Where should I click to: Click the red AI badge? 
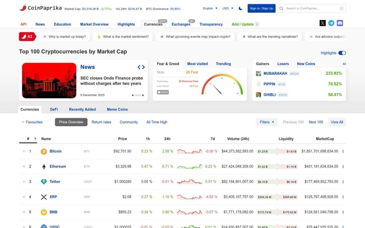pos(27,36)
